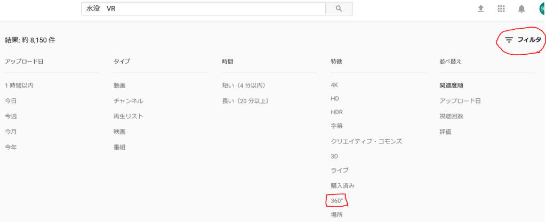Screen dimensions: 546x222
Task: Filter uploads by 今週
Action: coord(11,116)
